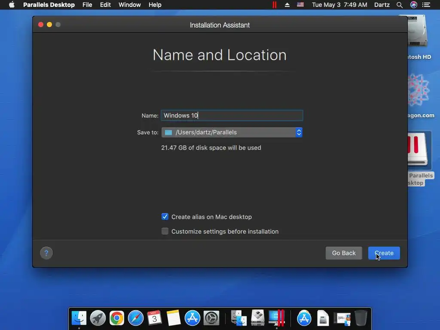Launch Google Chrome from the Dock
This screenshot has width=440, height=330.
(x=117, y=318)
